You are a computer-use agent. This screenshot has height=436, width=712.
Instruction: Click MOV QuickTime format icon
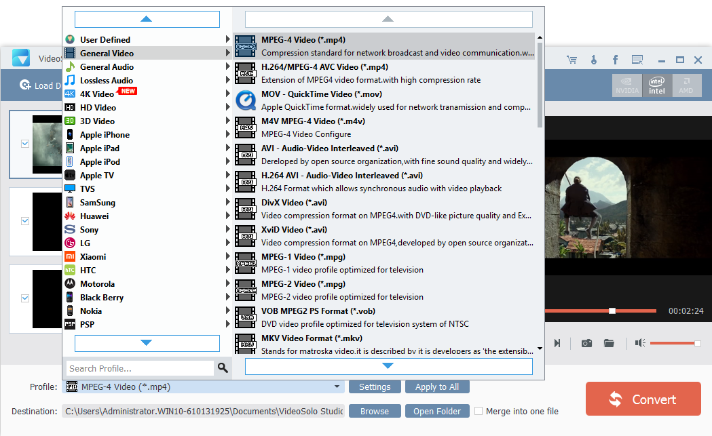click(x=246, y=100)
